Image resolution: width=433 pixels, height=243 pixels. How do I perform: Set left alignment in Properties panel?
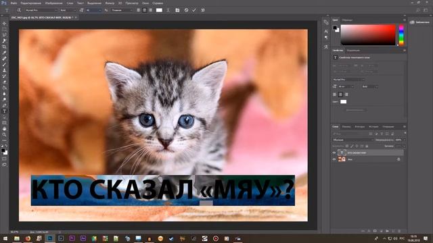click(x=334, y=94)
